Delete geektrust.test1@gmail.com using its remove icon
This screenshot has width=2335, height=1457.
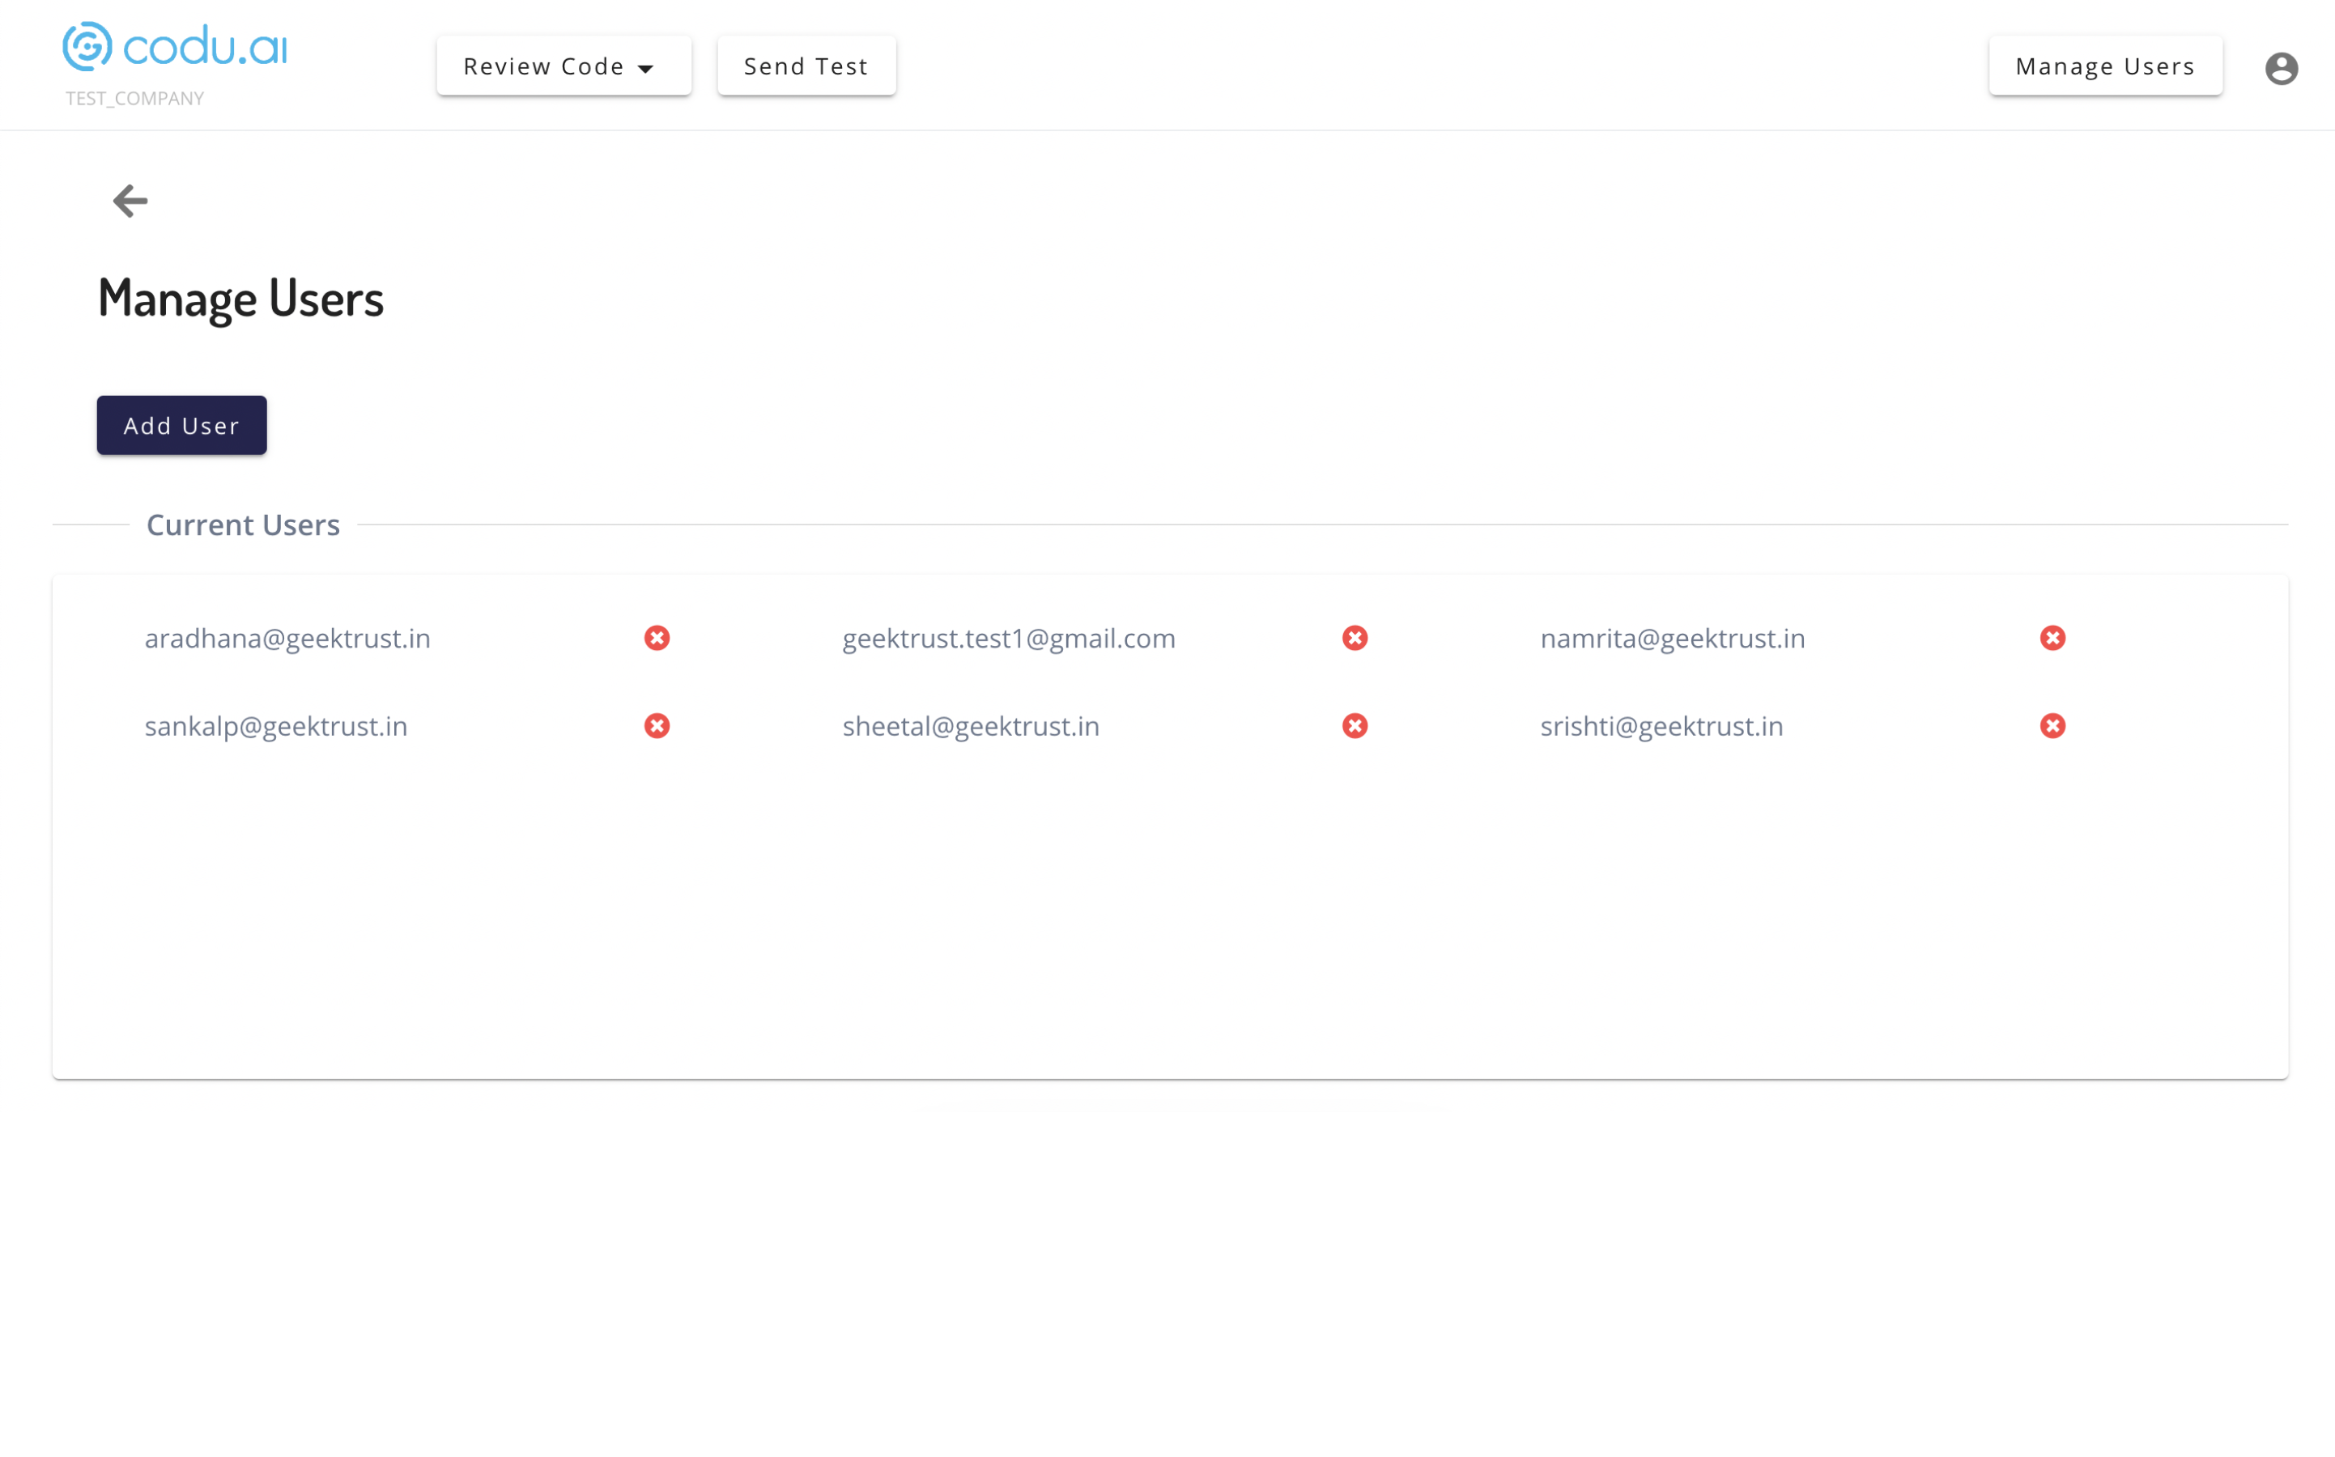click(x=1354, y=638)
